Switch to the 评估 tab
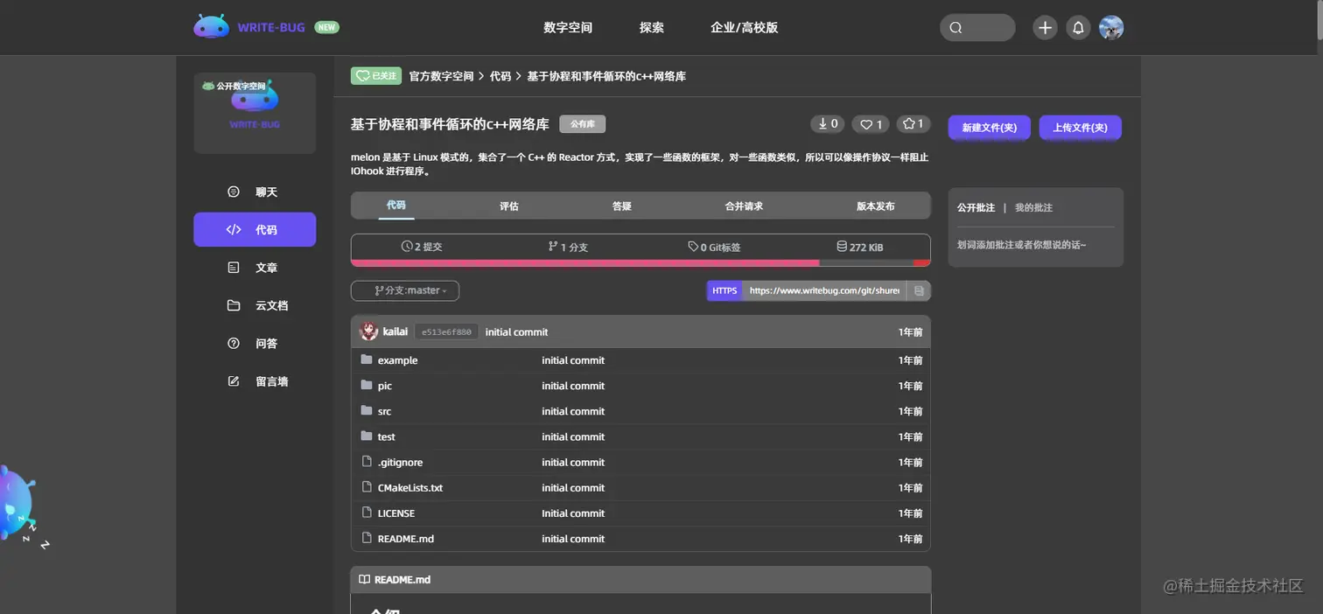The width and height of the screenshot is (1323, 614). 509,206
